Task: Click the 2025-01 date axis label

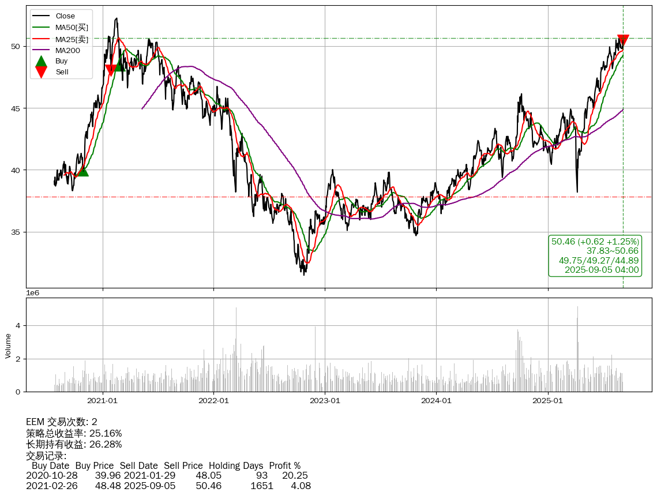Action: [547, 400]
